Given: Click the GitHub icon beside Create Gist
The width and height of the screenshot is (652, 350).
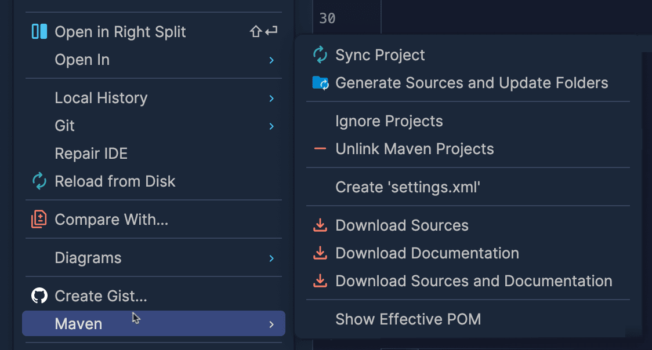Looking at the screenshot, I should coord(38,296).
